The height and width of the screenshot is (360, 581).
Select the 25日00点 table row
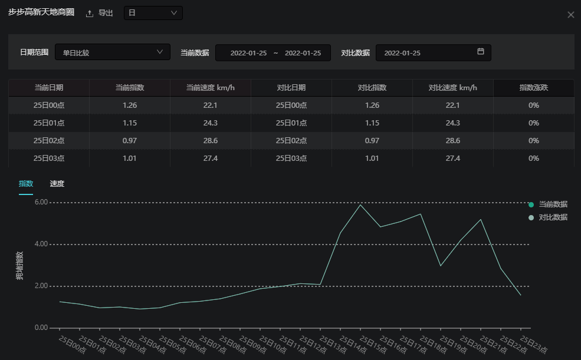pos(49,105)
